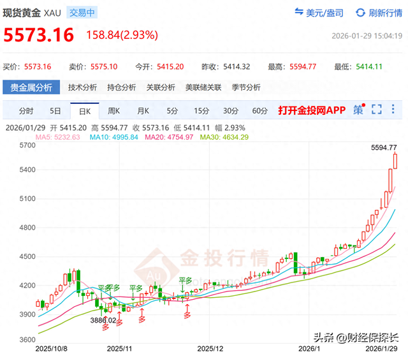Click the 昨收 value 5414.32
The height and width of the screenshot is (352, 408).
[237, 67]
